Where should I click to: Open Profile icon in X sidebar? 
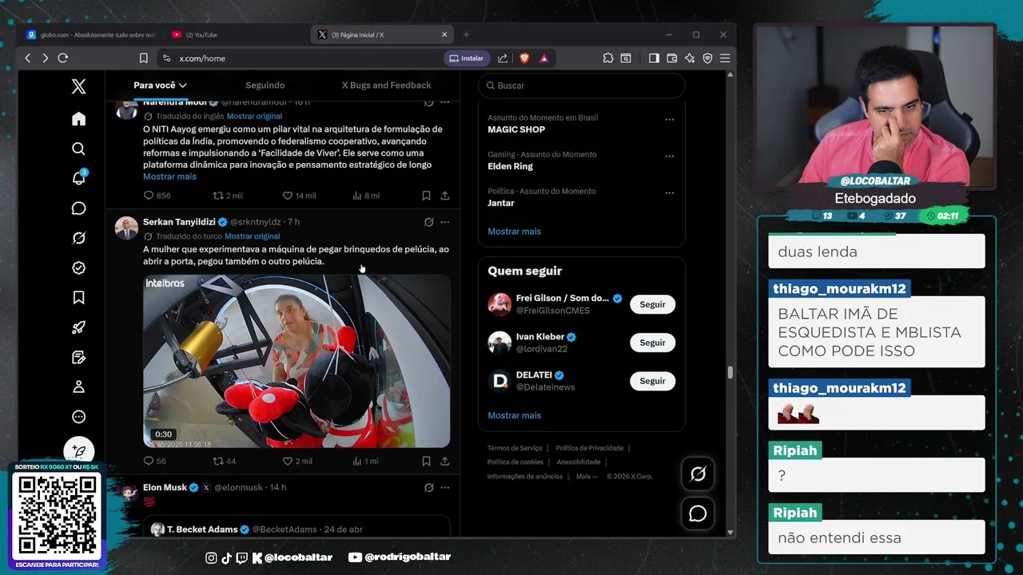[78, 387]
